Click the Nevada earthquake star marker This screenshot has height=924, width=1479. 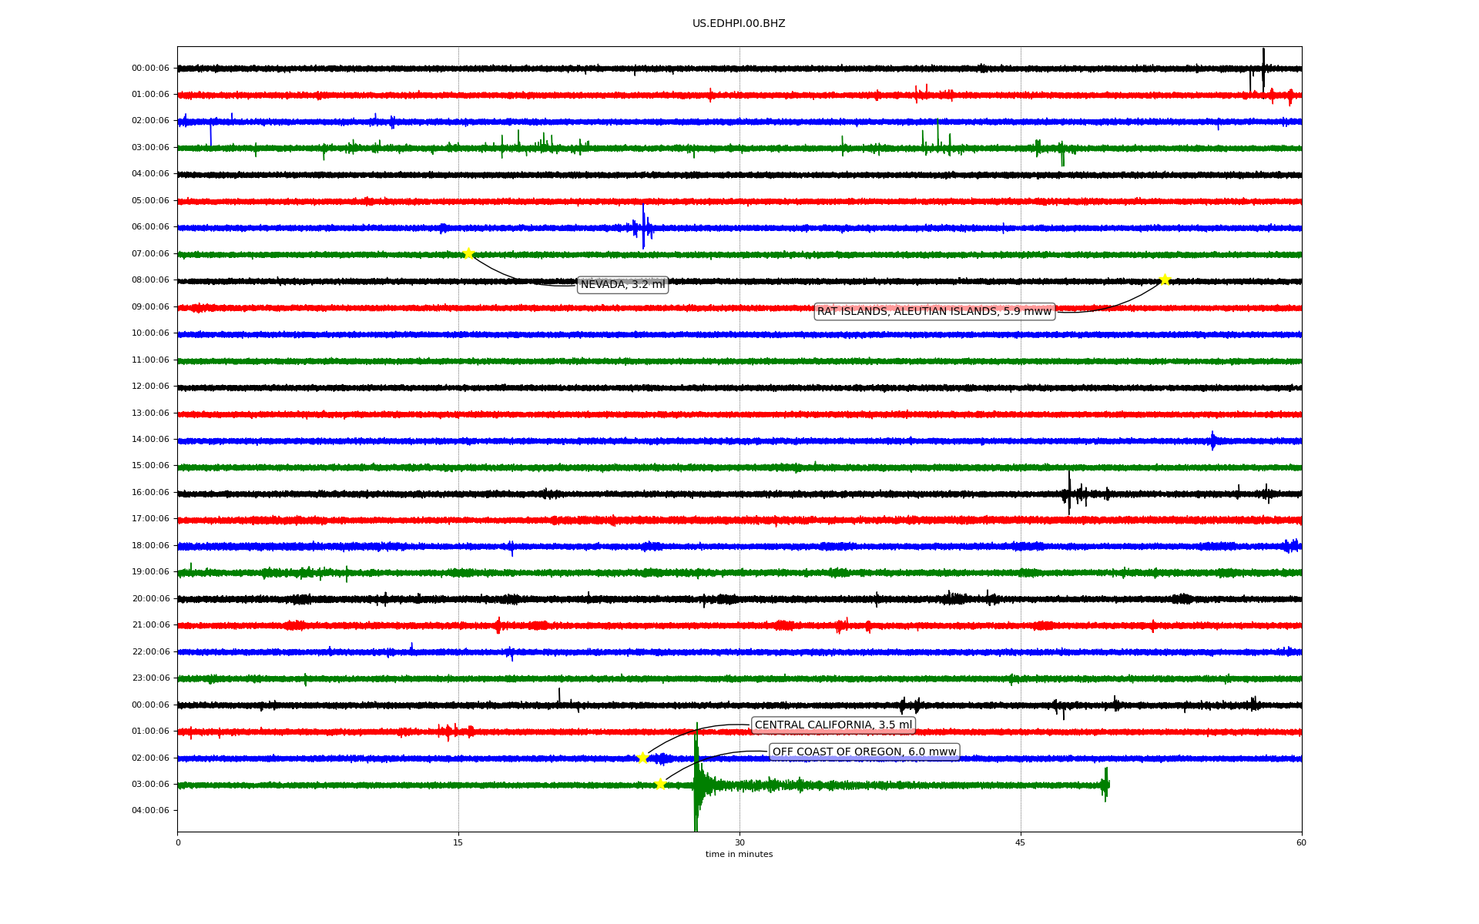pyautogui.click(x=468, y=253)
